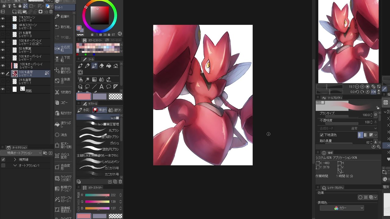Click the 塗りつぶし fill command

click(63, 124)
